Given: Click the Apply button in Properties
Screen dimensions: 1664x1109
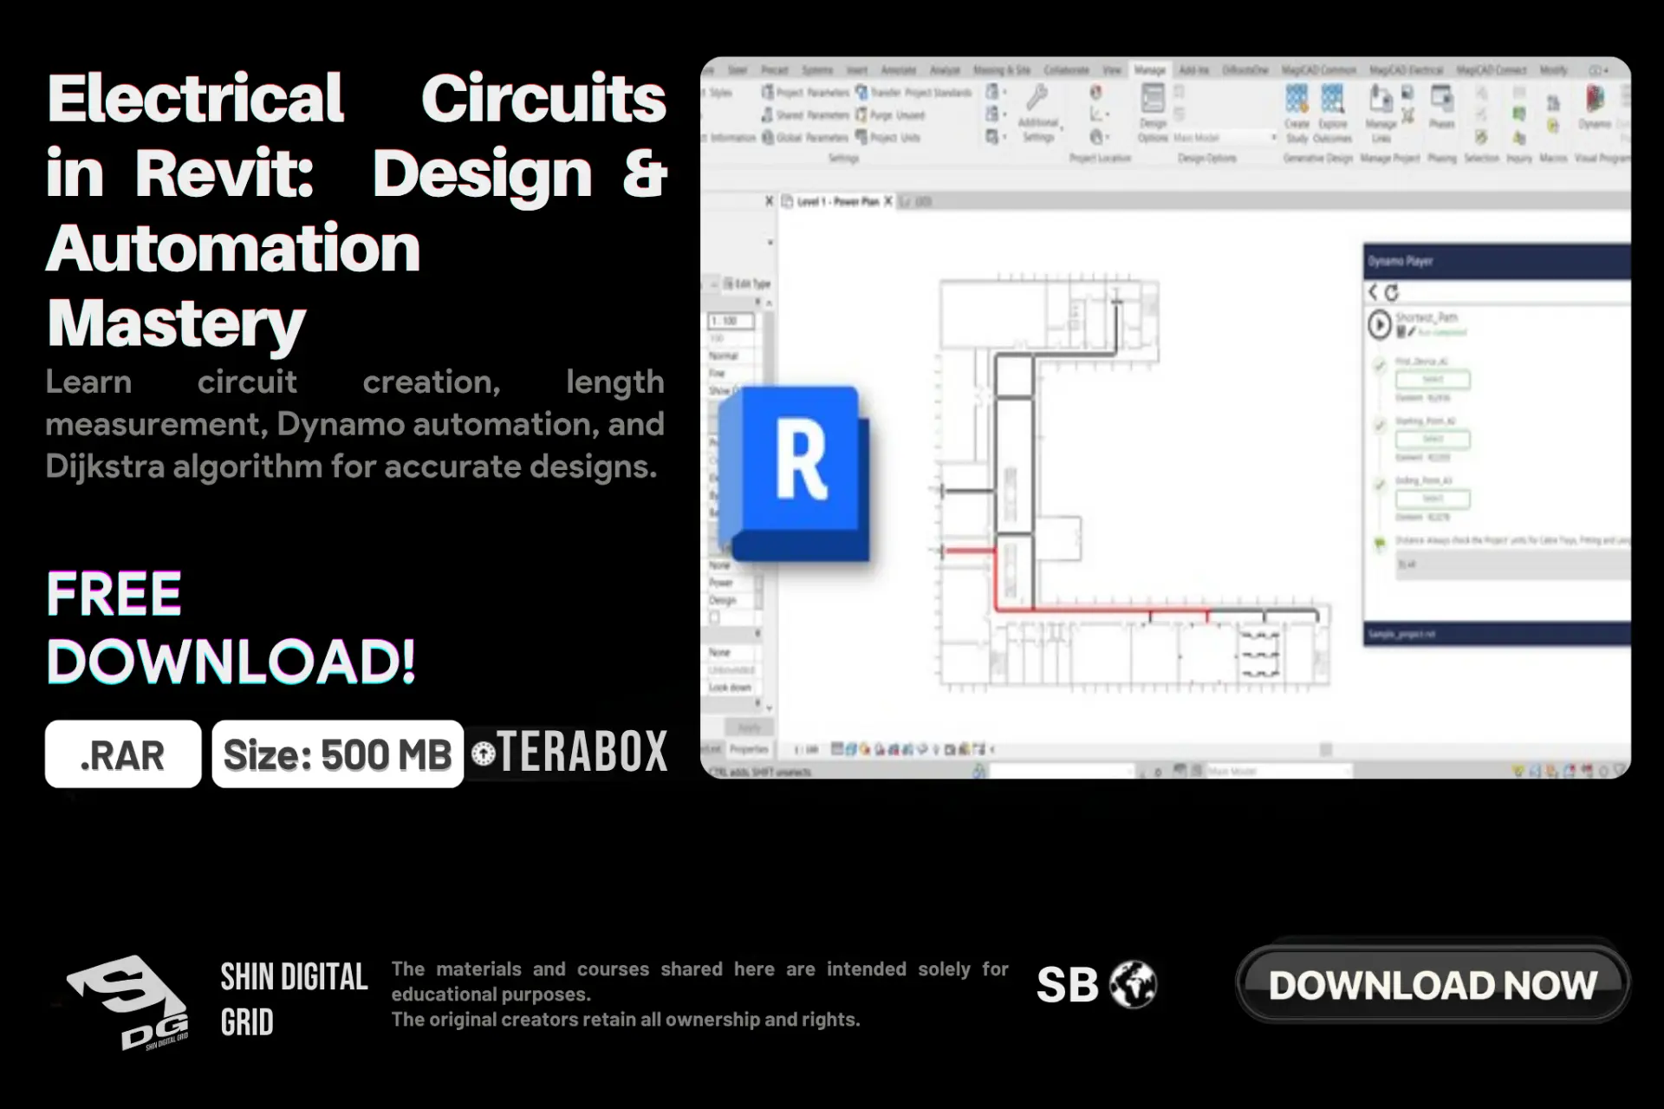Looking at the screenshot, I should [x=749, y=727].
